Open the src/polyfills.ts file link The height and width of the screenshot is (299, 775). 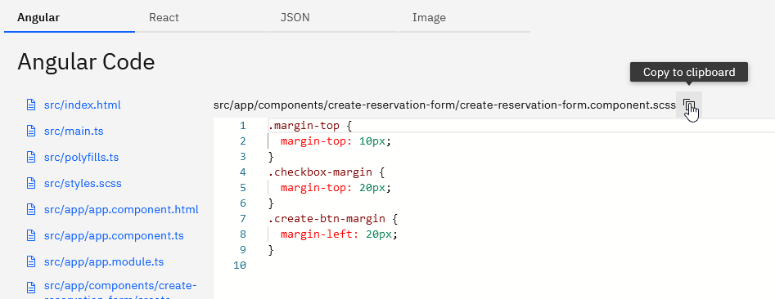tap(81, 158)
